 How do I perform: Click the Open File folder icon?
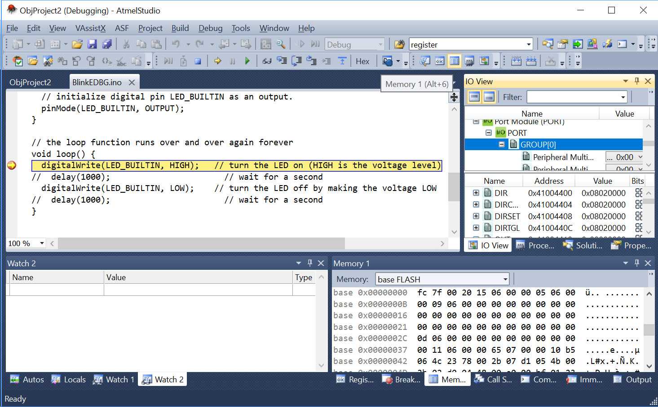(77, 44)
